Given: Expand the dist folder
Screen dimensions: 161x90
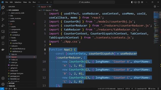Looking at the screenshot, I should [21, 16].
